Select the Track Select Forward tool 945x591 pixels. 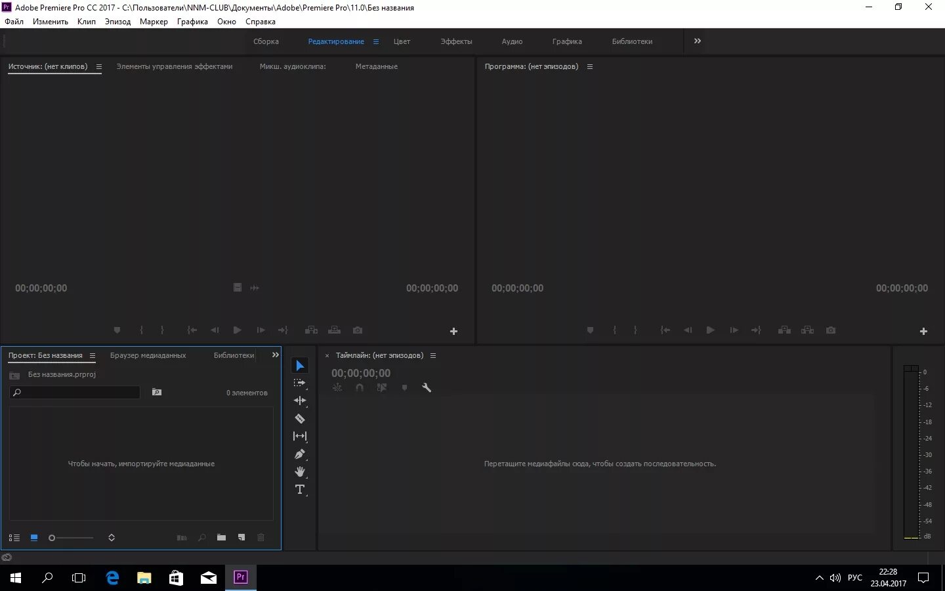click(300, 383)
